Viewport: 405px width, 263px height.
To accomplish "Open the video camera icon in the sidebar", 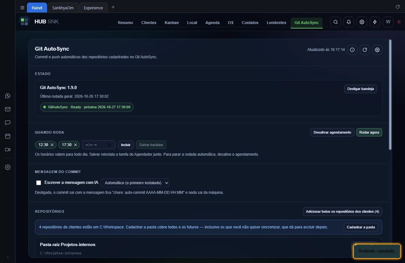I will click(x=8, y=150).
